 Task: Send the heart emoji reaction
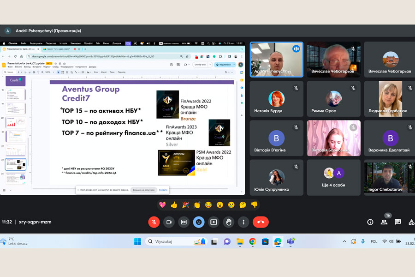click(162, 205)
